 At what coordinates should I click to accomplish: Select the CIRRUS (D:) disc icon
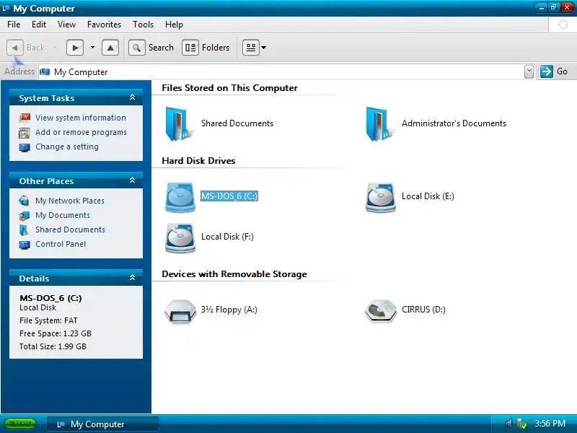click(x=381, y=312)
